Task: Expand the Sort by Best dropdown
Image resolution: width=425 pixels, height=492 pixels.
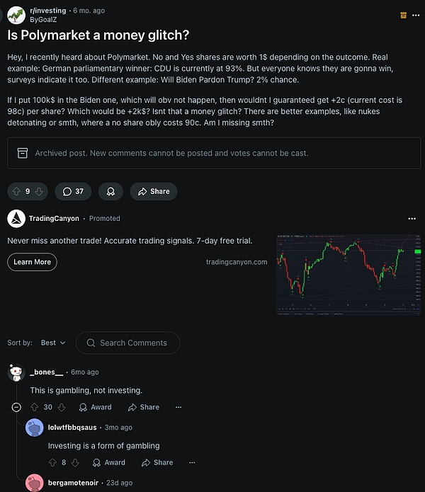Action: click(x=53, y=343)
